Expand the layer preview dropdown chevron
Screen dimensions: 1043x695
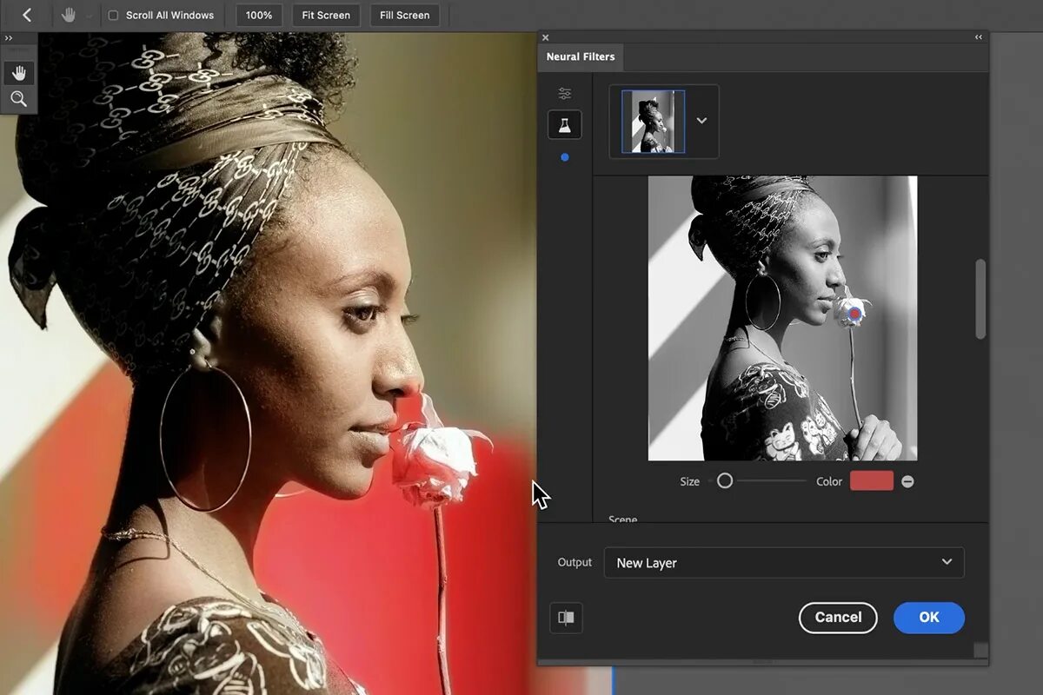(x=701, y=121)
